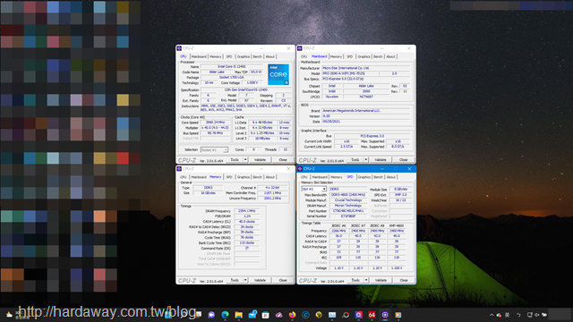Launch Firefox from the taskbar
Viewport: 573px width, 322px height.
point(292,315)
